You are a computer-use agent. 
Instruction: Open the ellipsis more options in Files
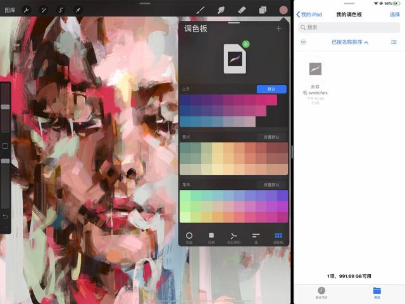click(x=303, y=42)
